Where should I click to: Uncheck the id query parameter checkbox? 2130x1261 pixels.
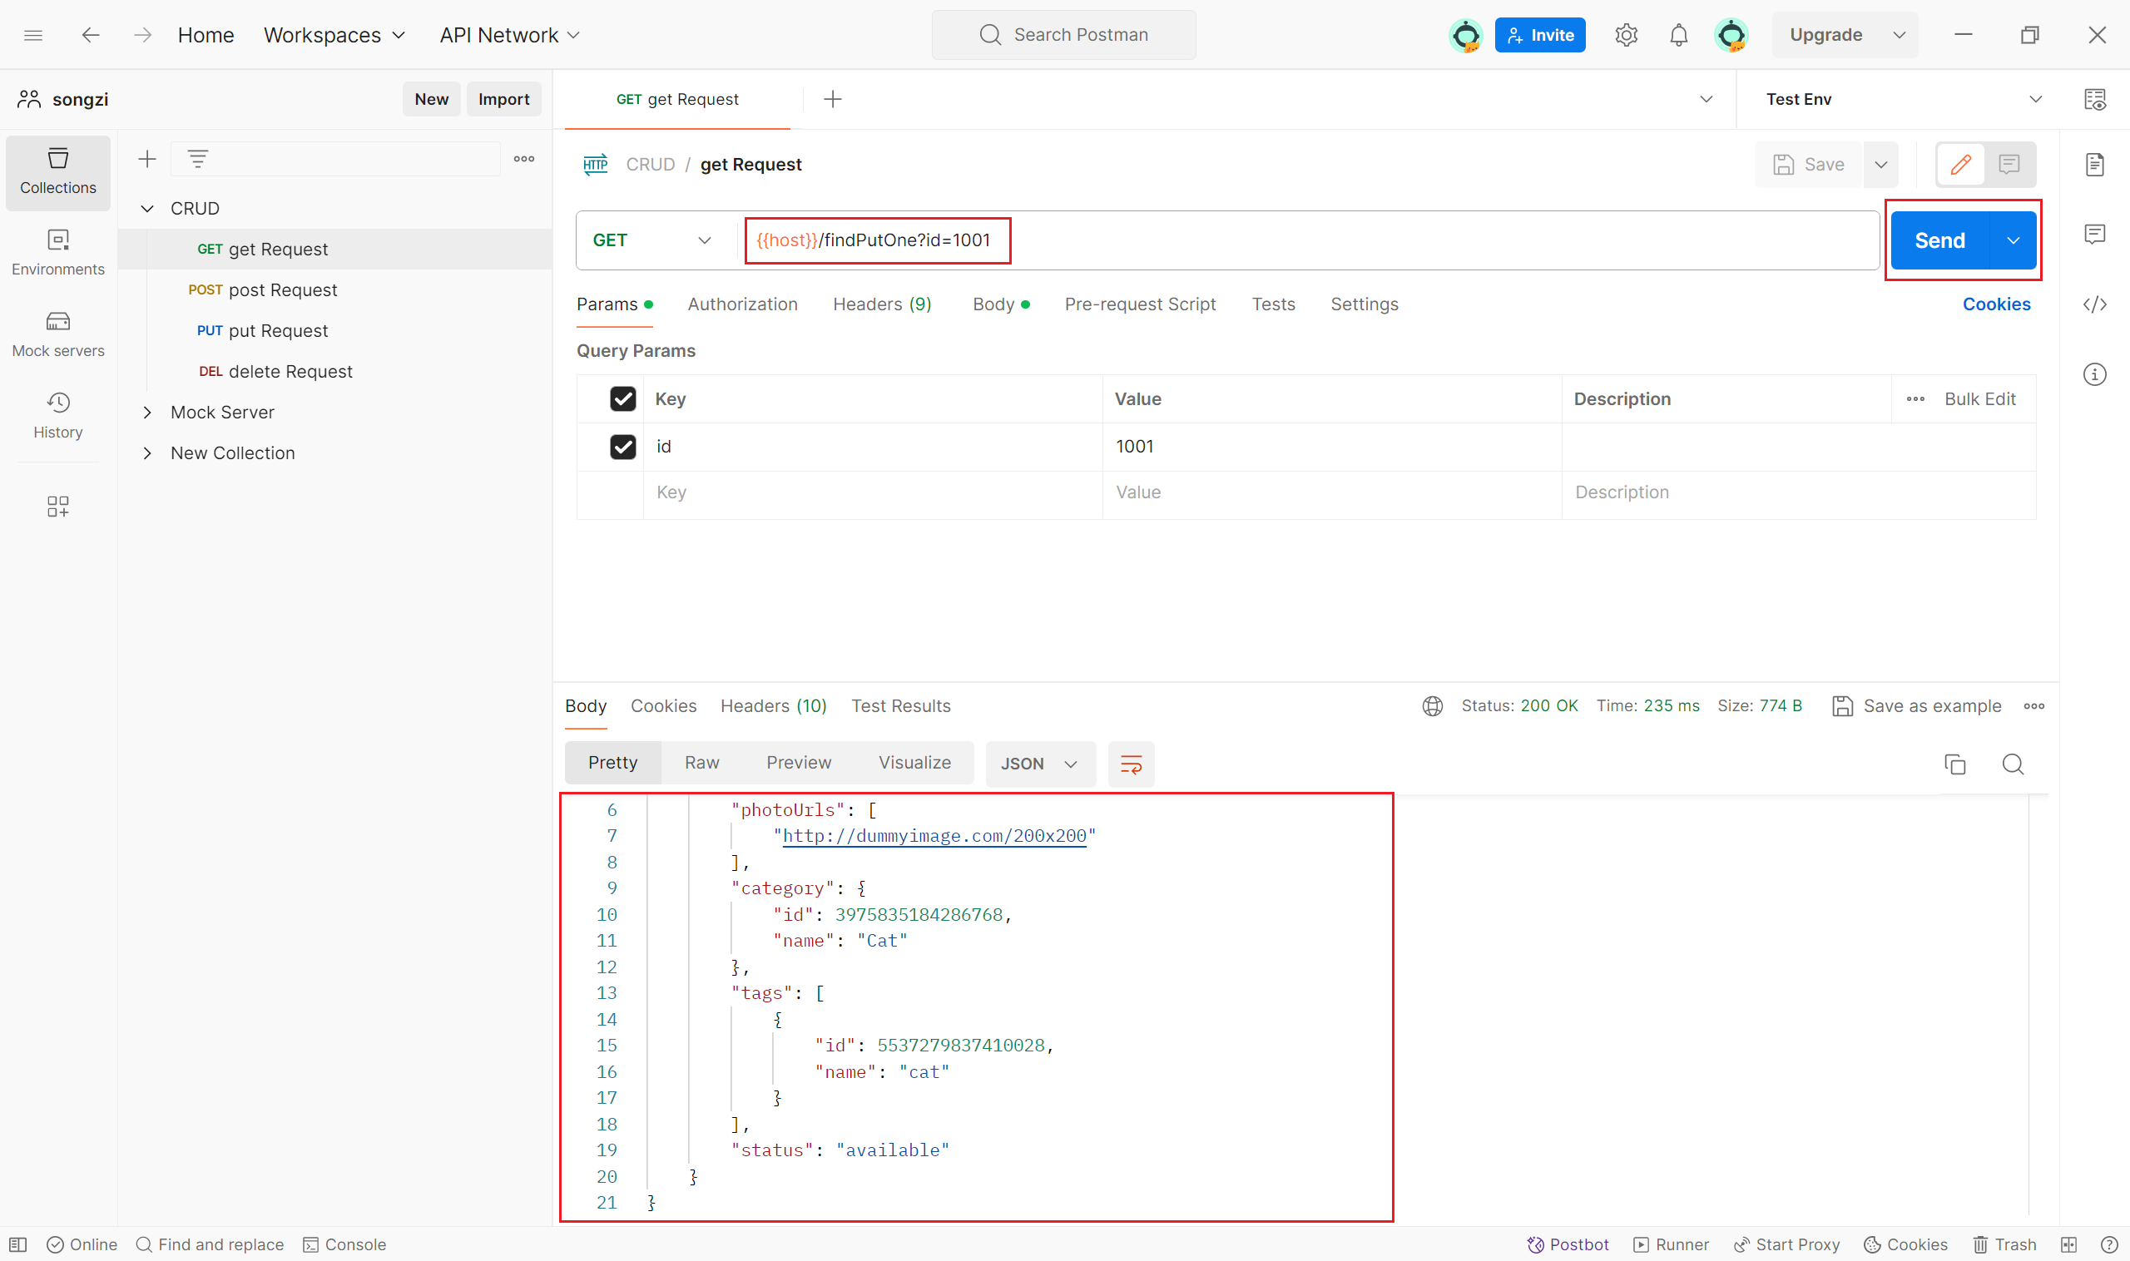tap(622, 447)
